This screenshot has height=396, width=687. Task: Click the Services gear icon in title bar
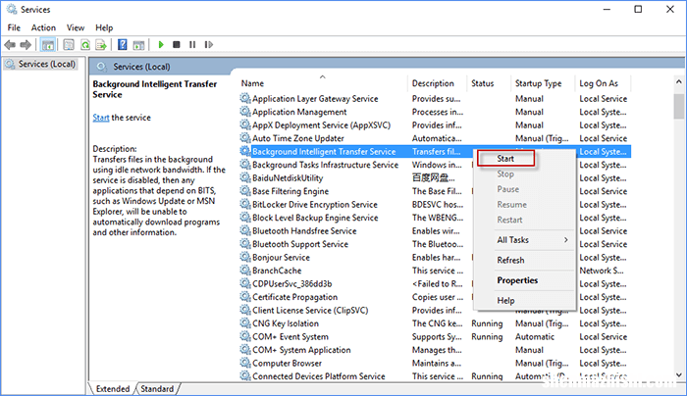click(x=12, y=9)
